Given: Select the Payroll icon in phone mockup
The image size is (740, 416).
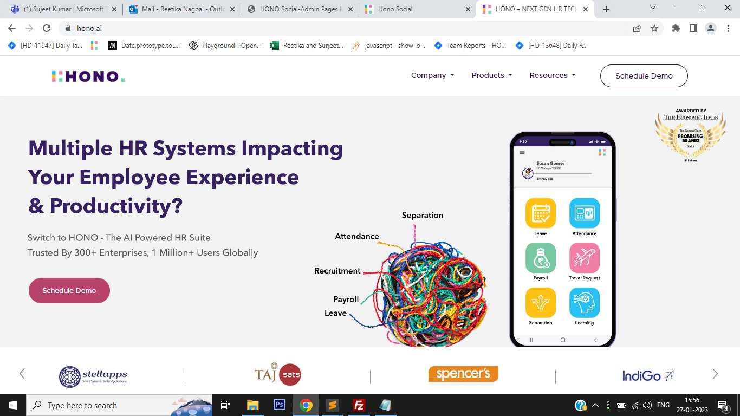Looking at the screenshot, I should coord(541,258).
